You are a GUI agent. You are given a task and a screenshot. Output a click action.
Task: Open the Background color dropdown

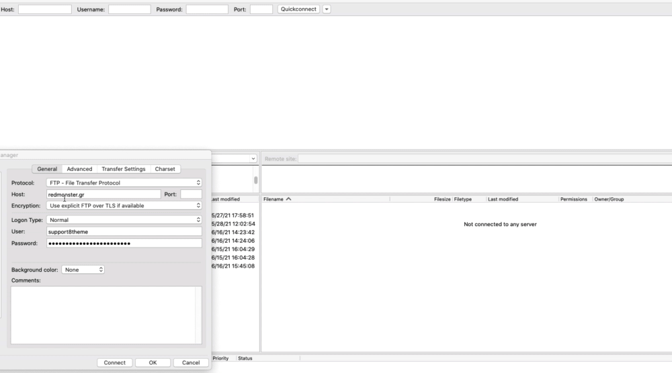[83, 270]
